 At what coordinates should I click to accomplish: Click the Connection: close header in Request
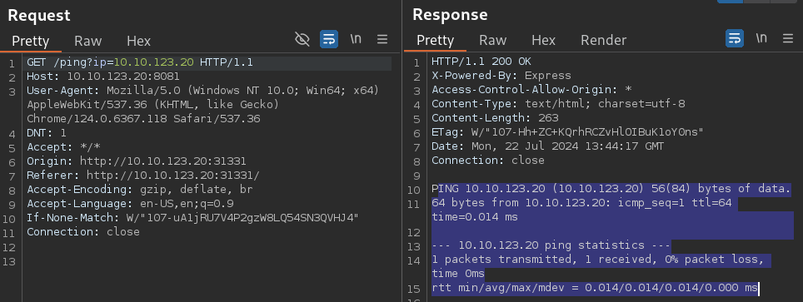[83, 232]
